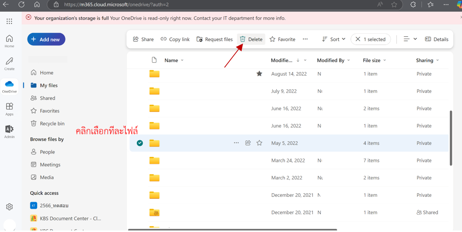Screen dimensions: 462x232
Task: Unstar the August 14, 2022 favorite folder
Action: (259, 74)
